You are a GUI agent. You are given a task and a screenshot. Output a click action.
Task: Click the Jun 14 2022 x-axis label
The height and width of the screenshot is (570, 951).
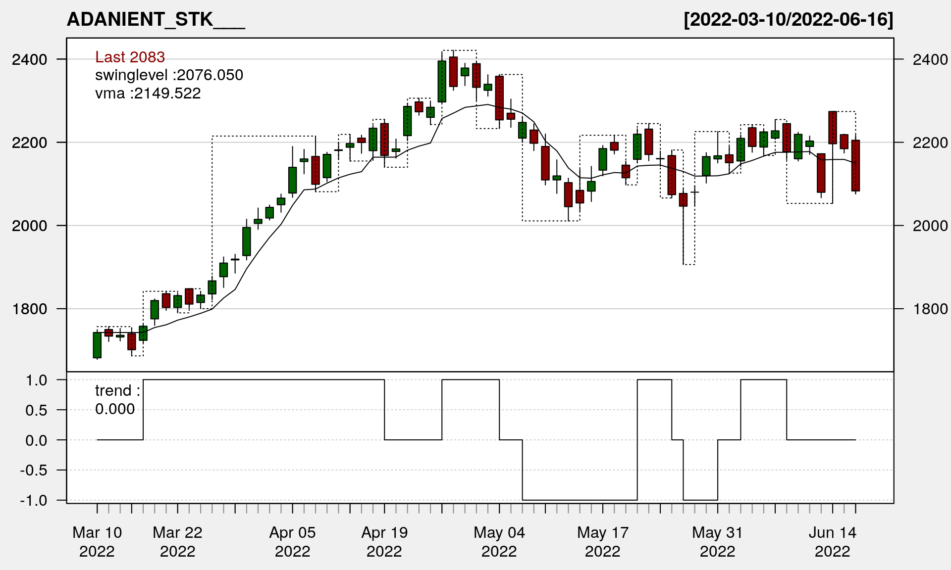832,541
